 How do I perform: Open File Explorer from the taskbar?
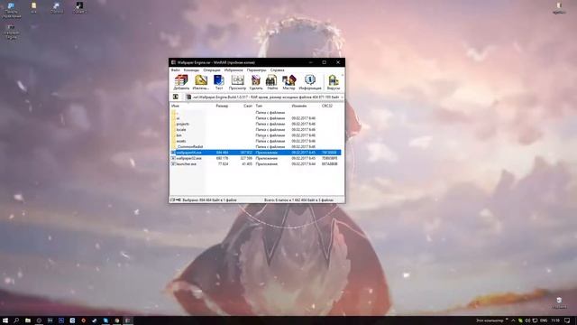pyautogui.click(x=28, y=320)
